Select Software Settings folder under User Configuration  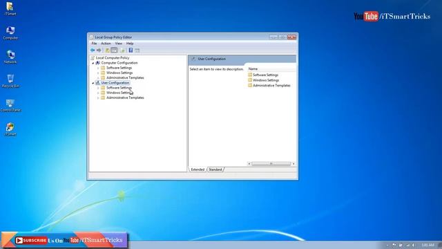[119, 88]
